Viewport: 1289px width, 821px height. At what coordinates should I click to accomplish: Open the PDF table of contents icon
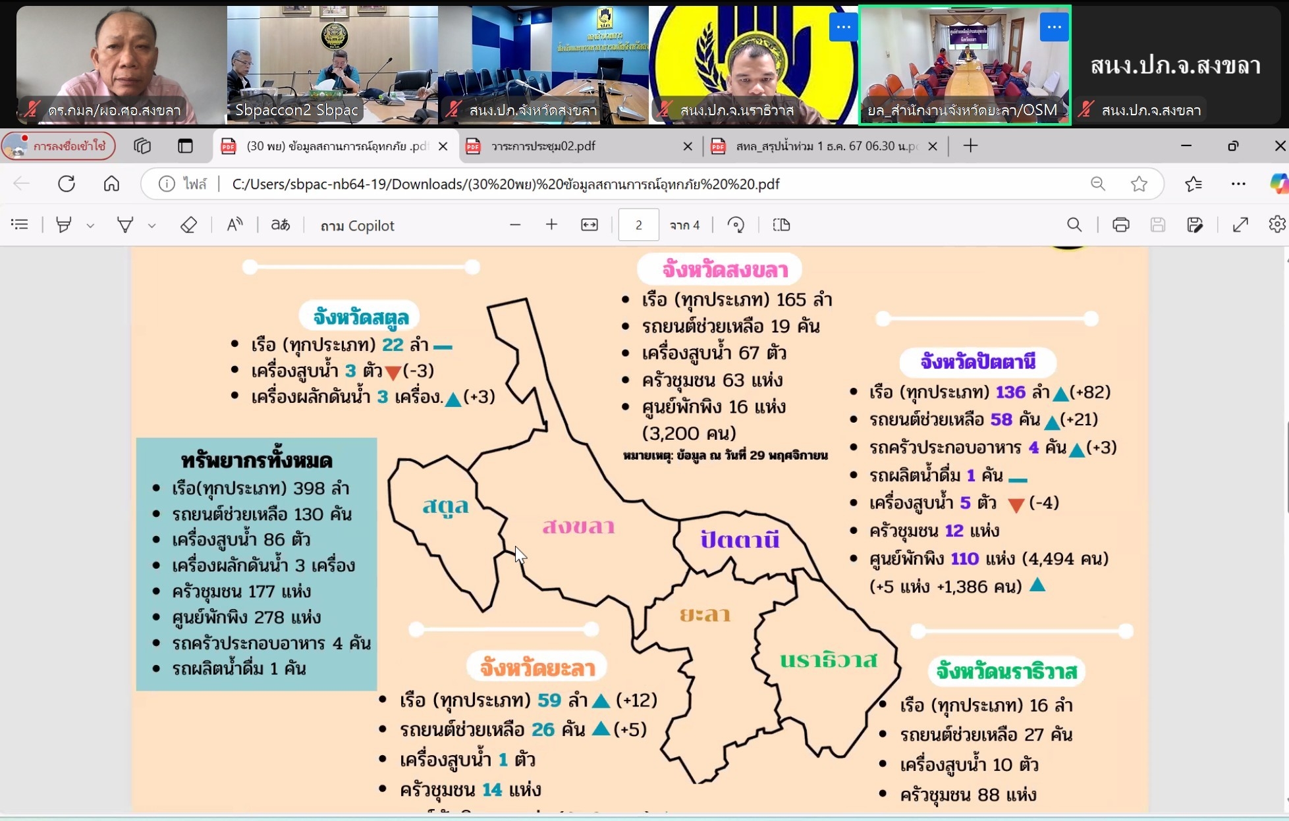click(20, 225)
